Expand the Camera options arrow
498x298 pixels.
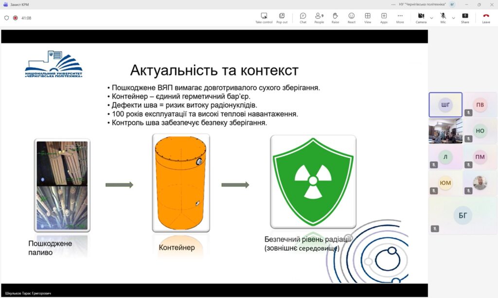(431, 18)
